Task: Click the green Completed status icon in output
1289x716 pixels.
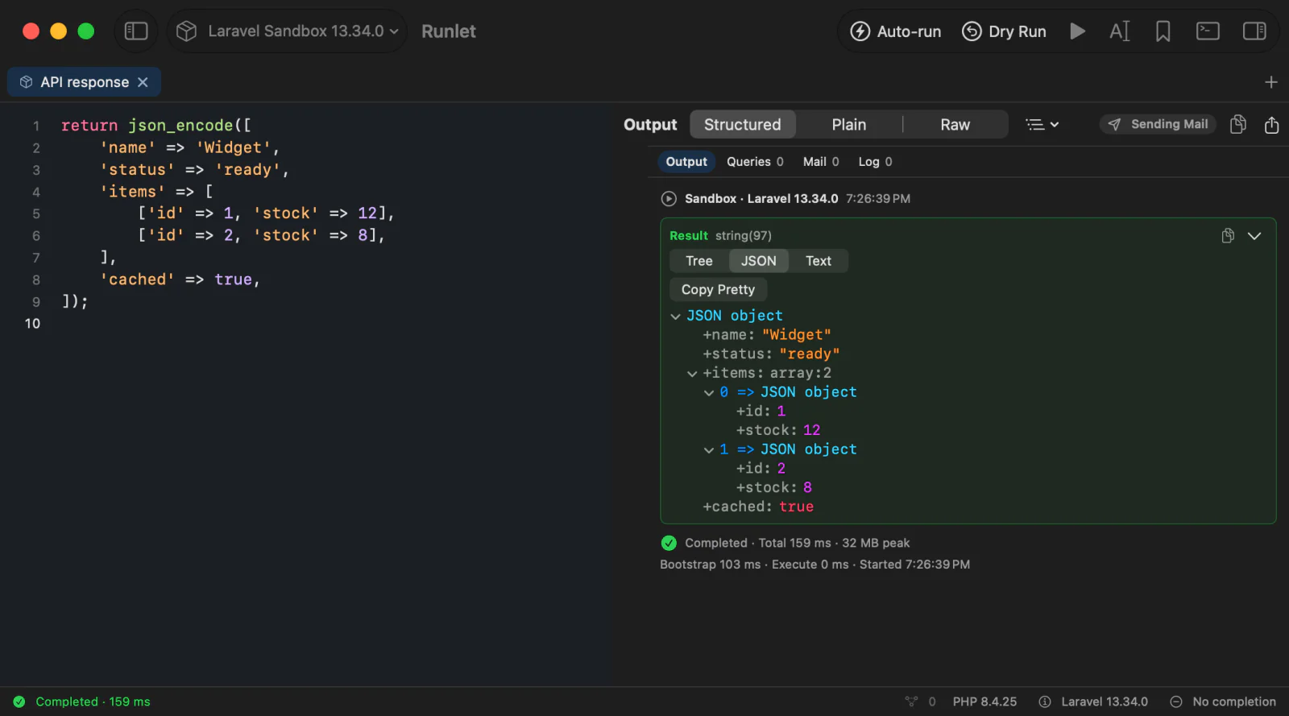Action: click(x=669, y=543)
